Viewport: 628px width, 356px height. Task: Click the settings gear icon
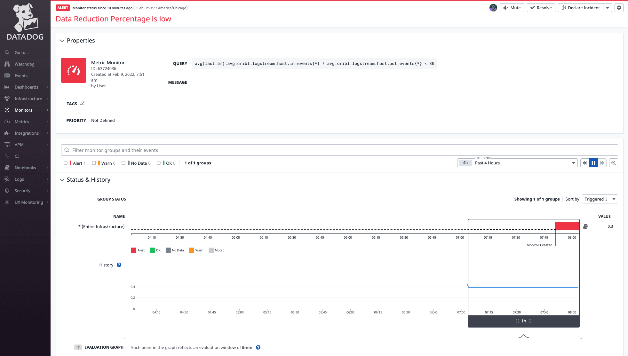pos(619,8)
